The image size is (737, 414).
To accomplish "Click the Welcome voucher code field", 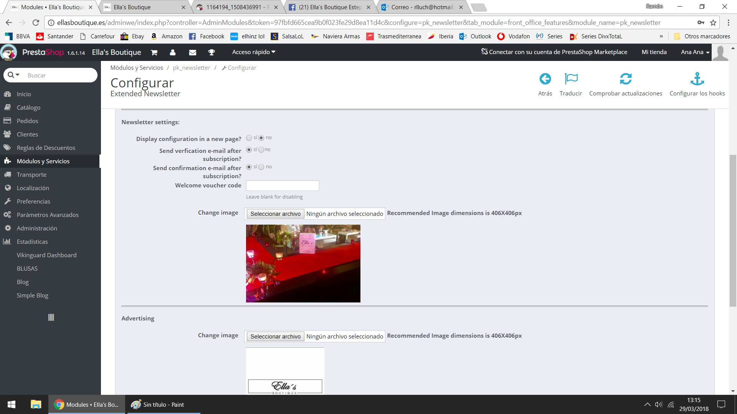I will tap(283, 186).
